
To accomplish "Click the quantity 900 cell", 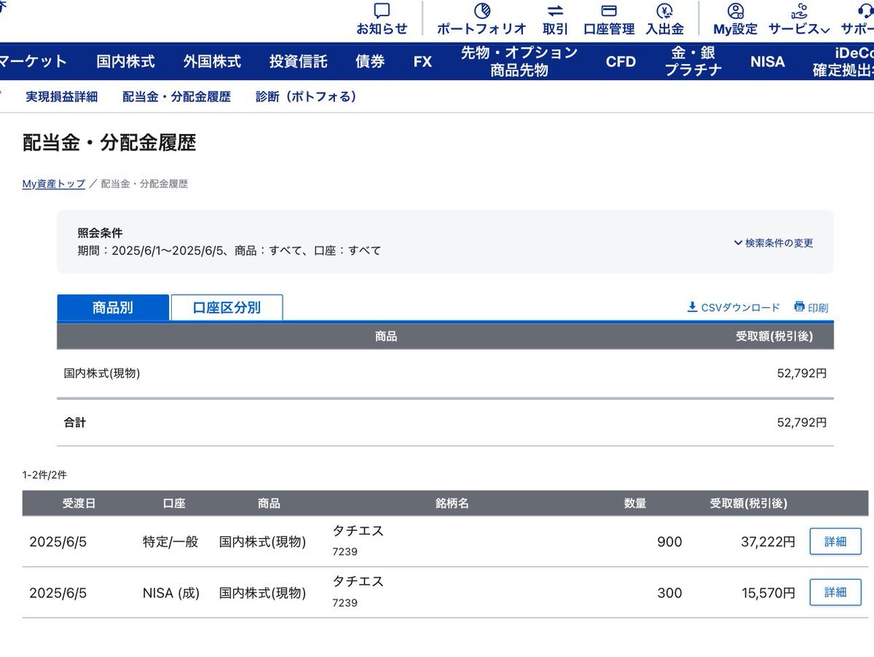I will coord(669,542).
